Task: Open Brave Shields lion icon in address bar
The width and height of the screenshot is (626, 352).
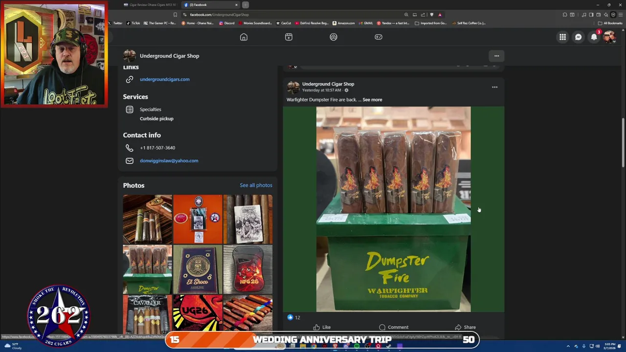Action: tap(431, 15)
